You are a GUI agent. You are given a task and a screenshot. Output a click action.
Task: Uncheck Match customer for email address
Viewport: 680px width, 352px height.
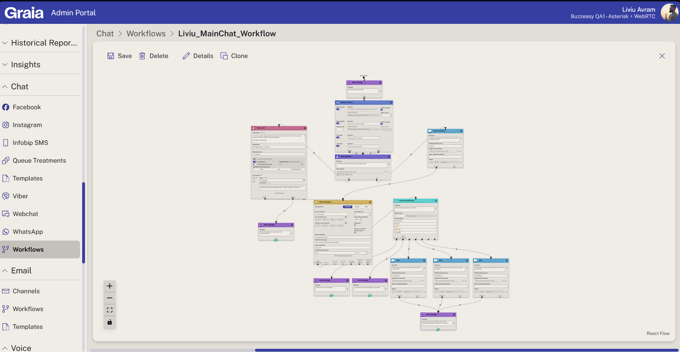[x=382, y=110]
